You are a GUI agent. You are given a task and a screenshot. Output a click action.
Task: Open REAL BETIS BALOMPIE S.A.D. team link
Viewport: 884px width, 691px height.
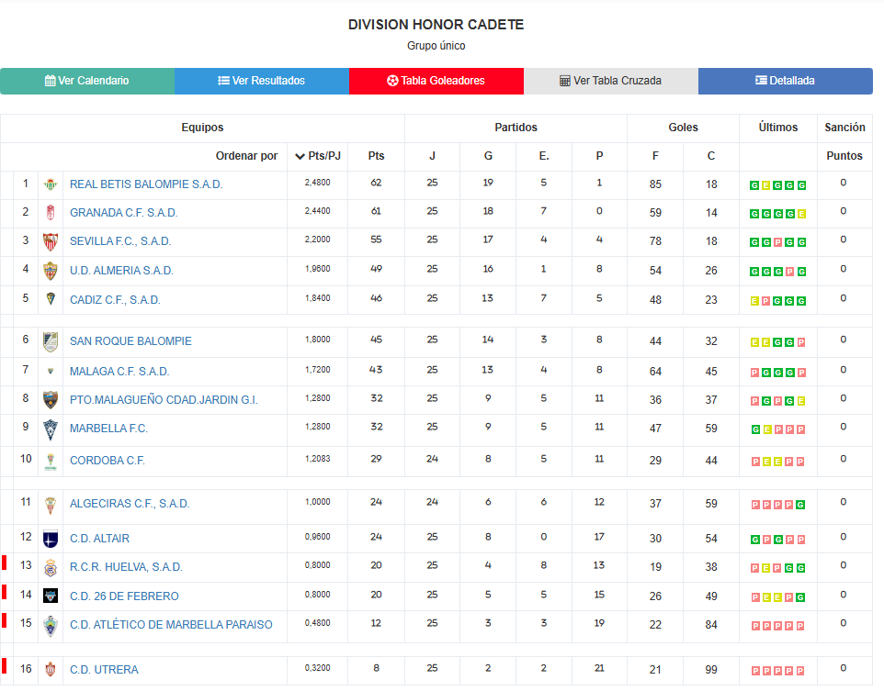pyautogui.click(x=146, y=184)
